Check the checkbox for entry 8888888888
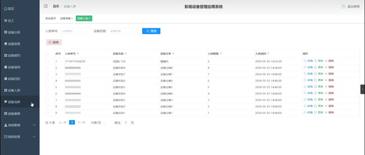This screenshot has height=155, width=365. click(47, 68)
